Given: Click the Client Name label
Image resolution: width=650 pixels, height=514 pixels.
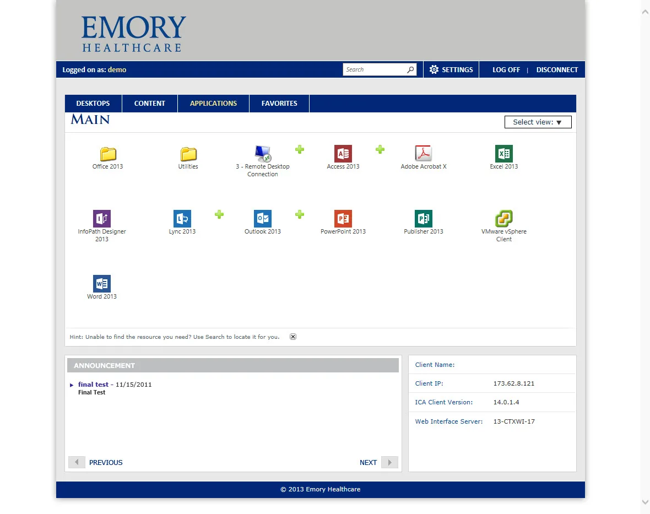Looking at the screenshot, I should 435,365.
